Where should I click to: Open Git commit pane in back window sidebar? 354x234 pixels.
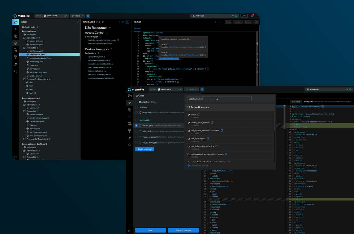point(15,29)
